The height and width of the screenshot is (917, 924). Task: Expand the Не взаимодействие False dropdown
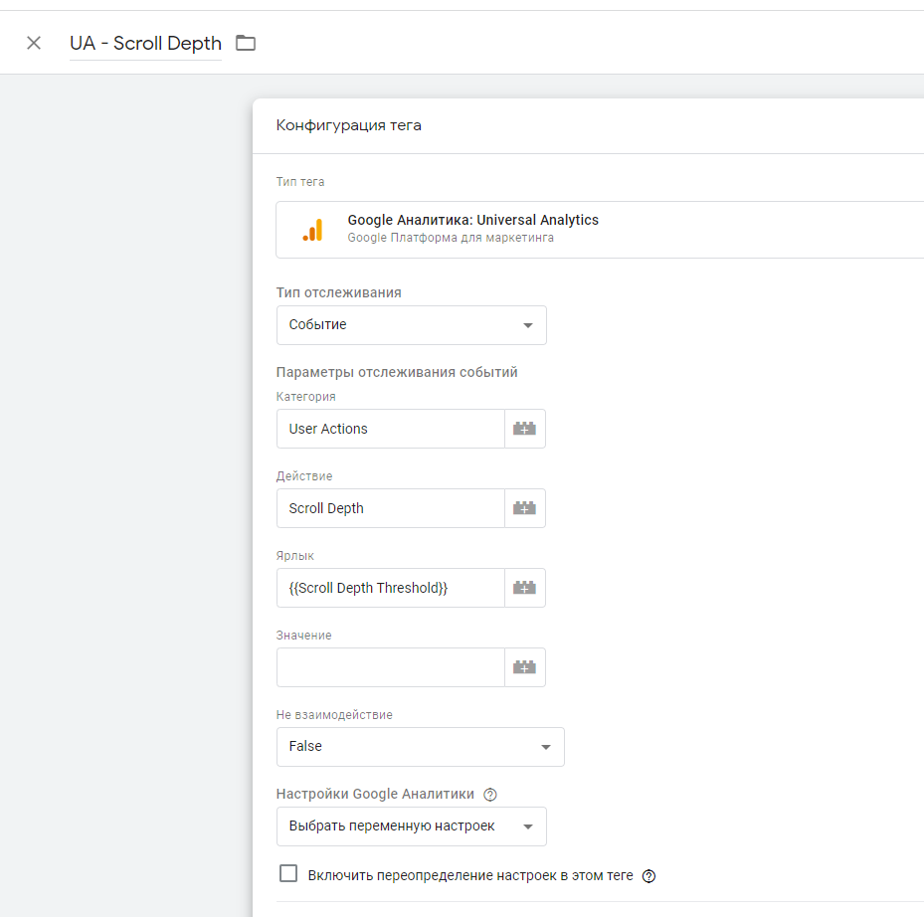click(x=420, y=747)
